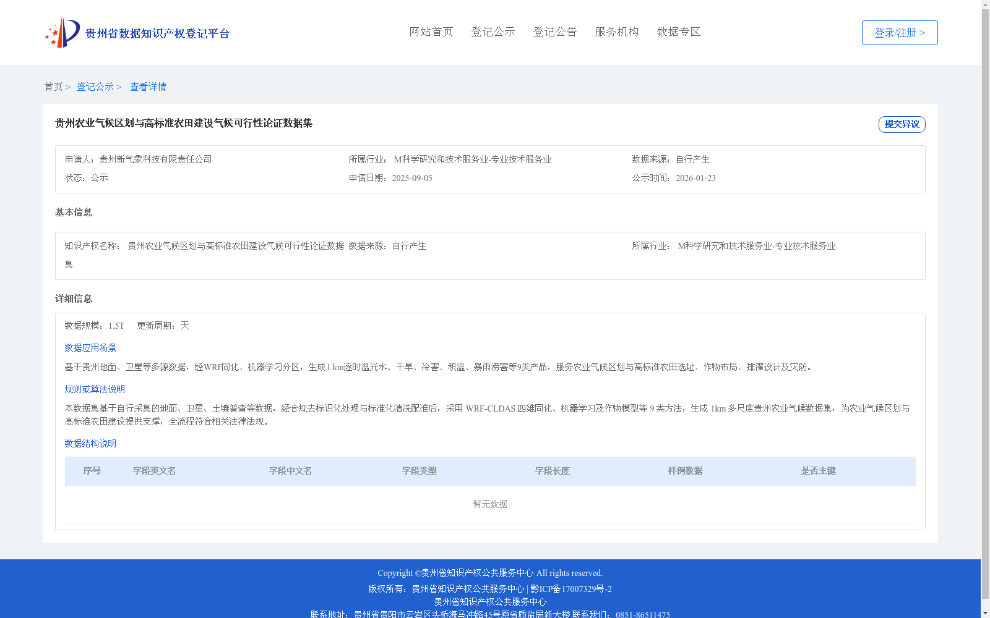990x618 pixels.
Task: Click the 更新周期：天 text
Action: [163, 326]
